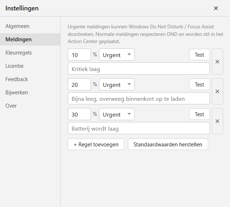Open the Urgent dropdown for the 10% rule

tap(117, 55)
